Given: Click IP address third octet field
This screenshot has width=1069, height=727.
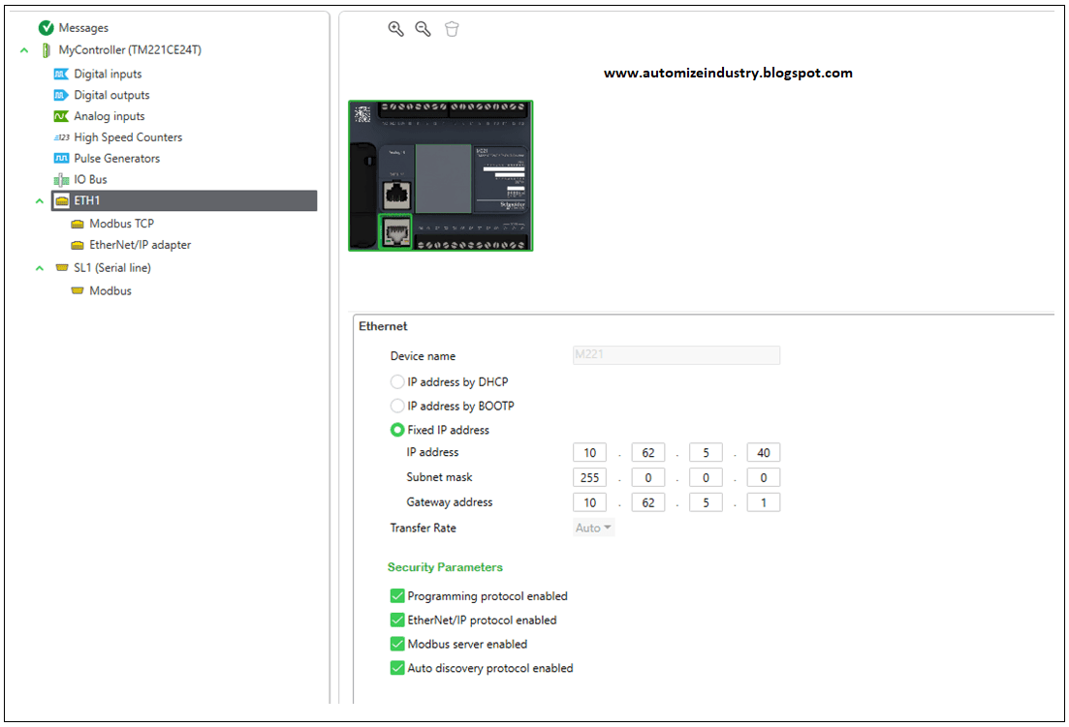Looking at the screenshot, I should point(706,453).
